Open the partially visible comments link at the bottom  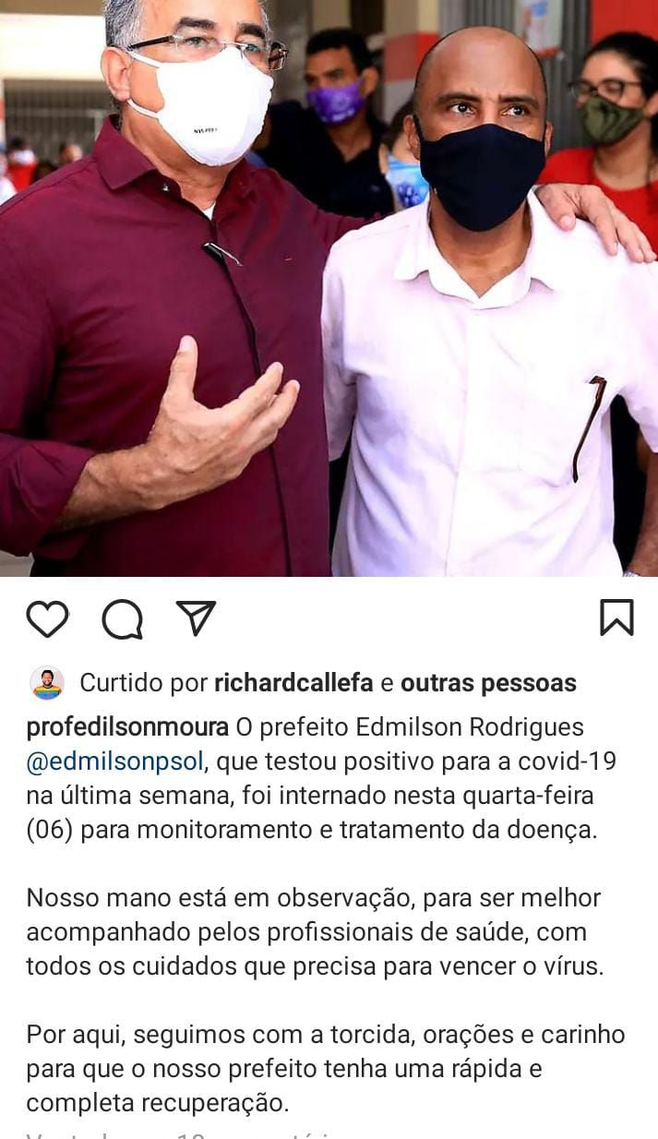click(185, 1133)
